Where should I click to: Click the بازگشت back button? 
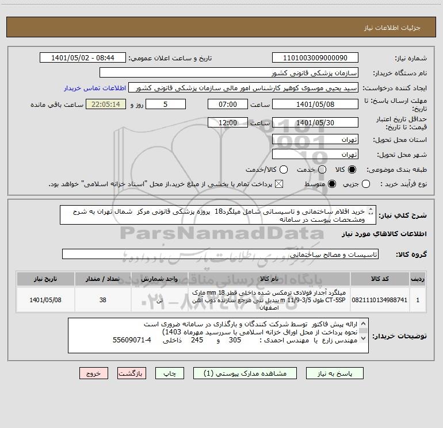[132, 373]
